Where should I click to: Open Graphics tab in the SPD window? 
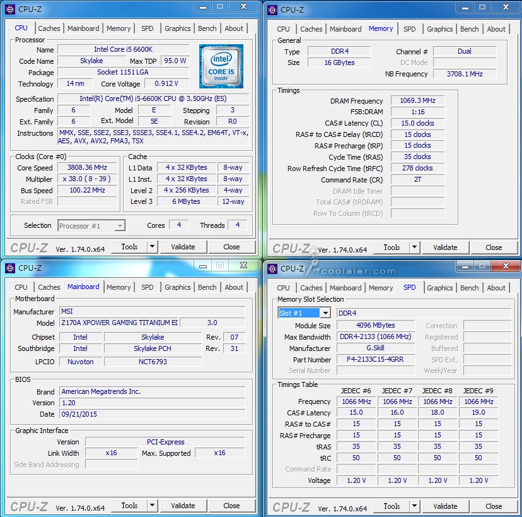tap(440, 288)
